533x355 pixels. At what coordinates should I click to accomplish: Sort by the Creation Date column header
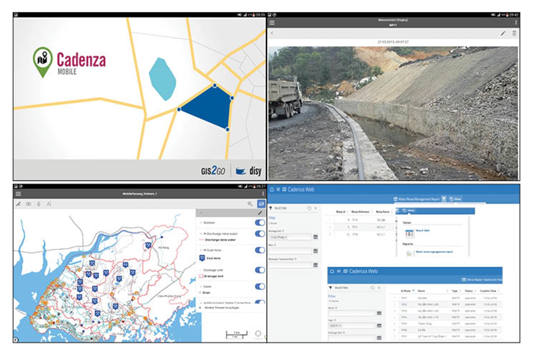(488, 291)
